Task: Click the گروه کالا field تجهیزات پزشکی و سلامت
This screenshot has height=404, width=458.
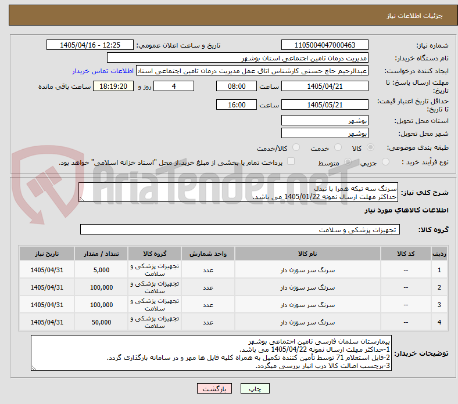Action: click(x=240, y=229)
